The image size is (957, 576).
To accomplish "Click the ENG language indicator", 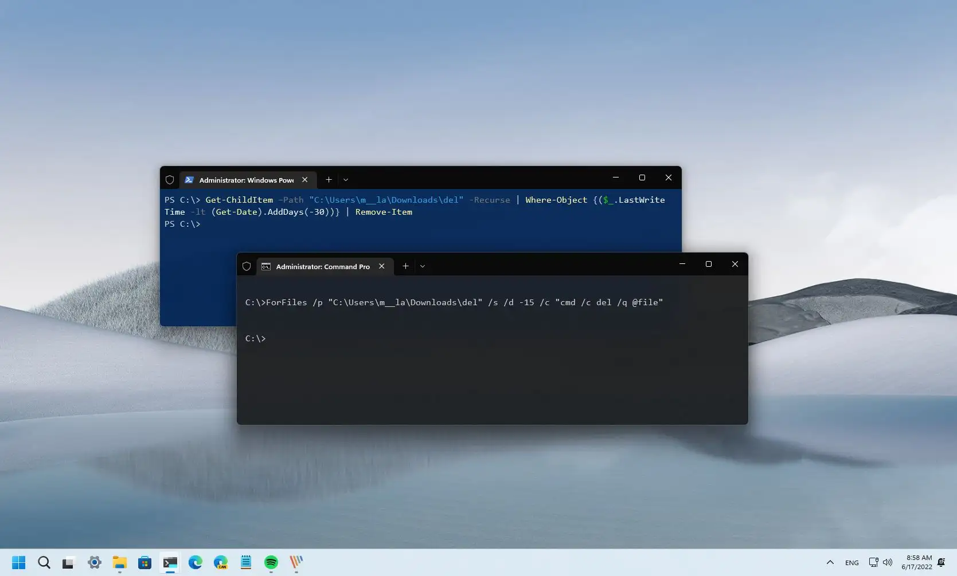I will tap(852, 562).
